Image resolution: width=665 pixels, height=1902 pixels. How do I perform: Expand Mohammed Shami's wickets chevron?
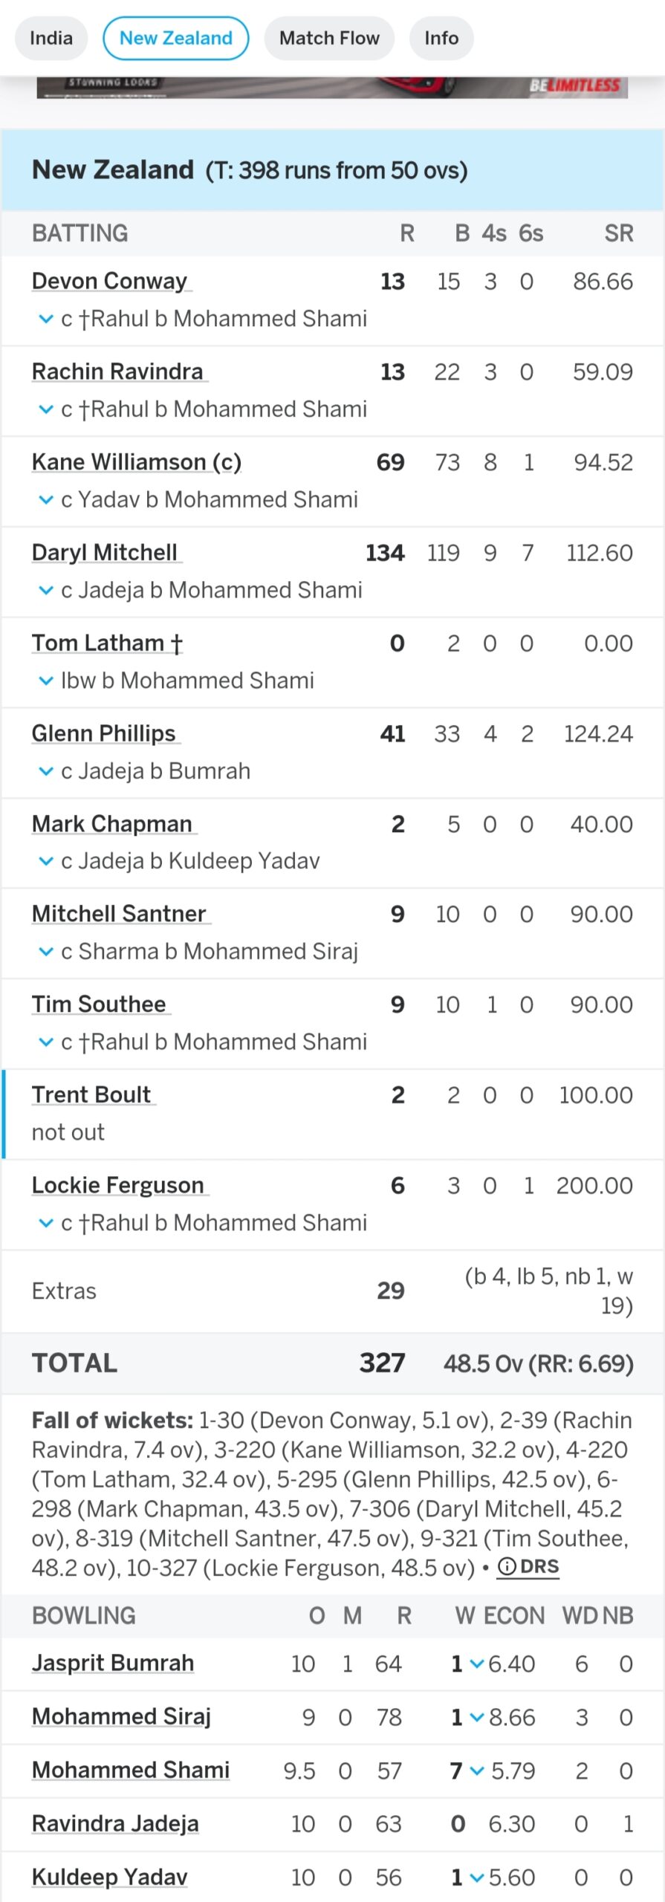pos(477,1770)
